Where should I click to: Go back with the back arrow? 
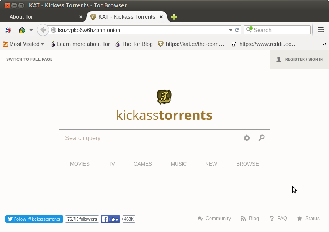click(43, 30)
